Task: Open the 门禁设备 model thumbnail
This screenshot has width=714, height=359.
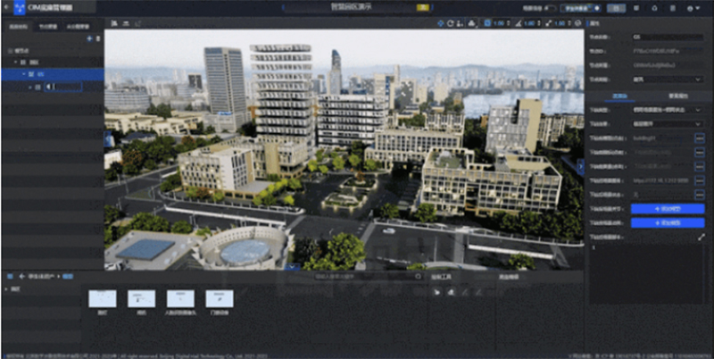Action: click(x=220, y=299)
